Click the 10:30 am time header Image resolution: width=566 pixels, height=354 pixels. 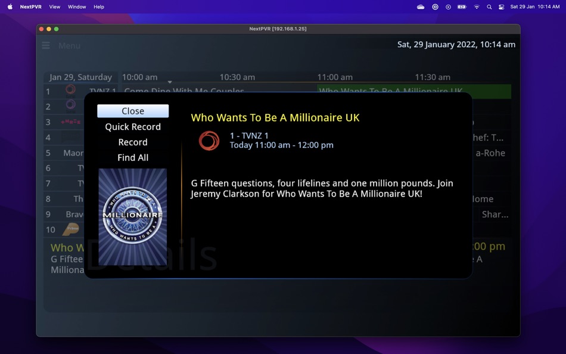pyautogui.click(x=237, y=77)
